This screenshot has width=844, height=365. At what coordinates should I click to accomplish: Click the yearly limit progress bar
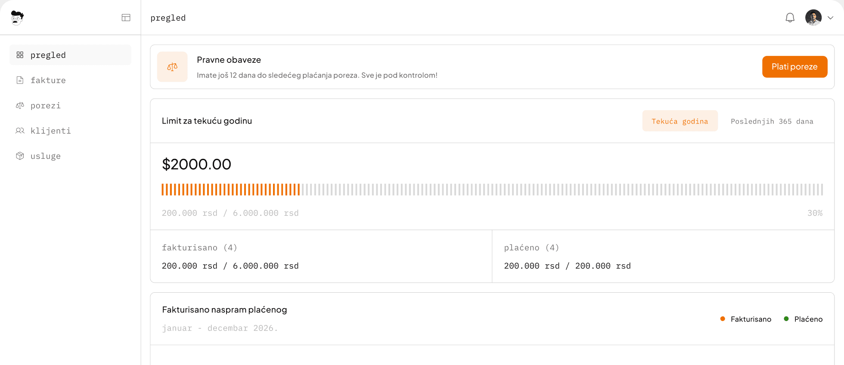492,189
